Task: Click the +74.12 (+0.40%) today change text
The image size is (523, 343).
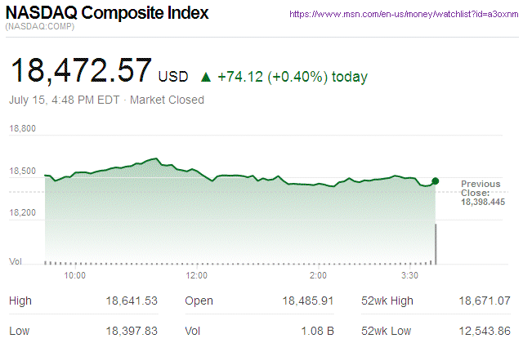Action: click(x=293, y=78)
